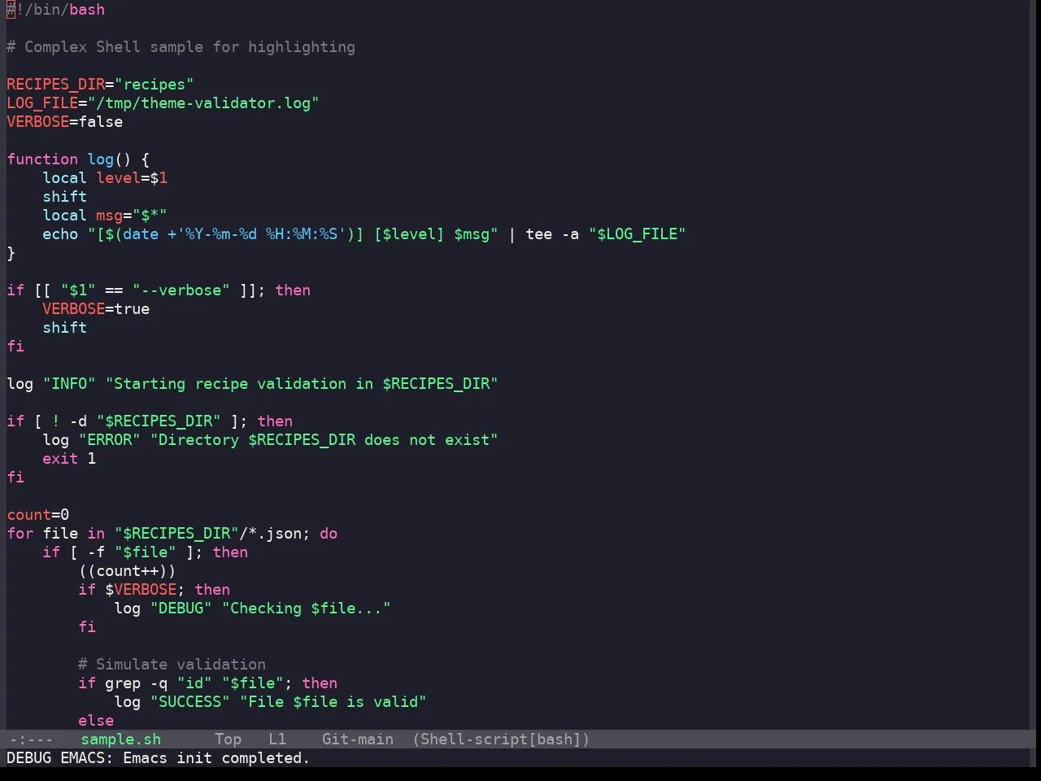Click the "local level=$1" line
The image size is (1041, 781).
pyautogui.click(x=105, y=178)
